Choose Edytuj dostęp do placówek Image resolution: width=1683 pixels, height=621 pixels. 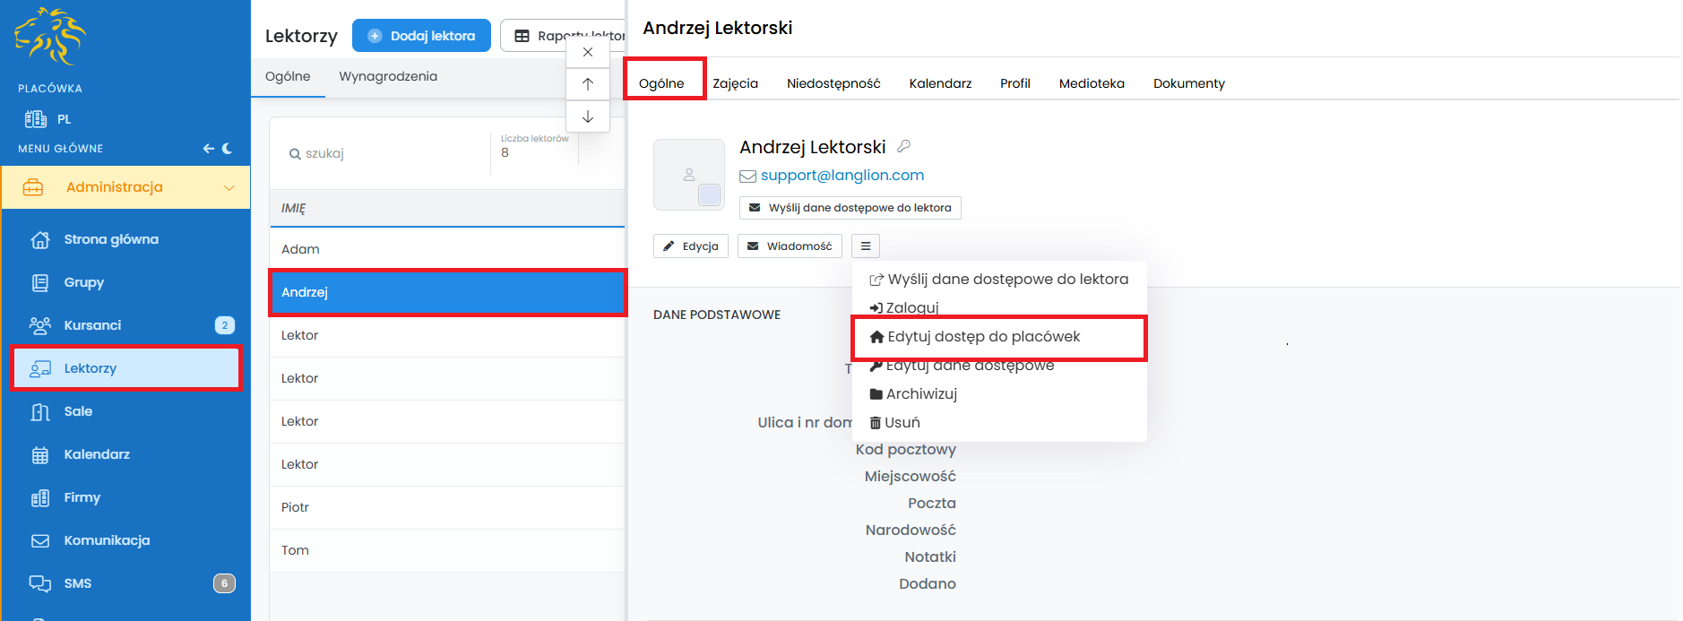pos(983,337)
